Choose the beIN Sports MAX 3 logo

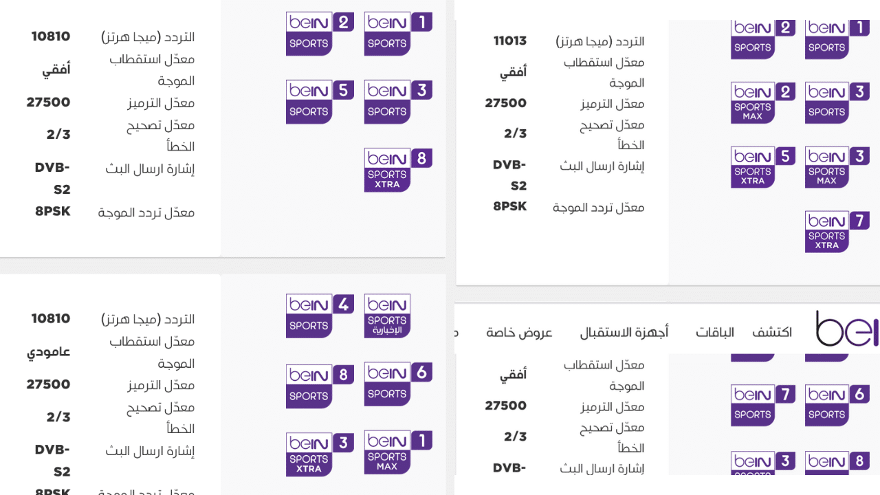click(x=837, y=167)
